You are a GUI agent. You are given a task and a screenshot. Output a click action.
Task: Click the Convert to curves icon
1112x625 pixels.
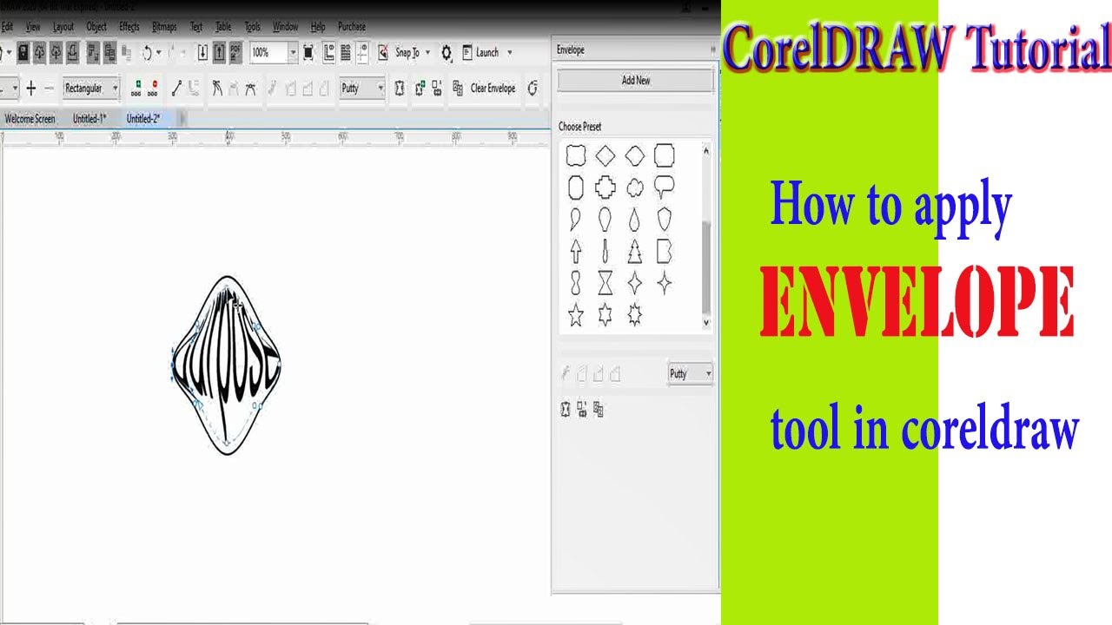pos(533,88)
